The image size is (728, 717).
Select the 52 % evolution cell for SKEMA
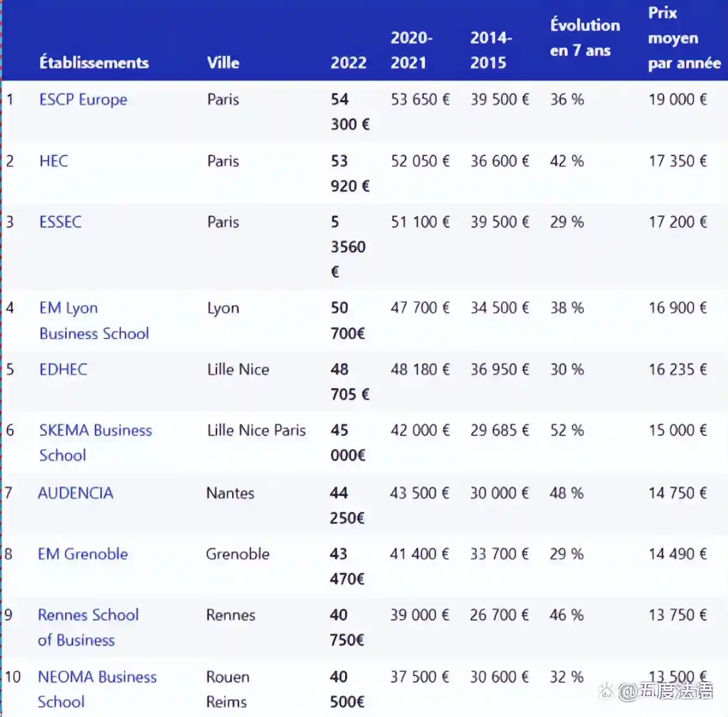(x=566, y=430)
